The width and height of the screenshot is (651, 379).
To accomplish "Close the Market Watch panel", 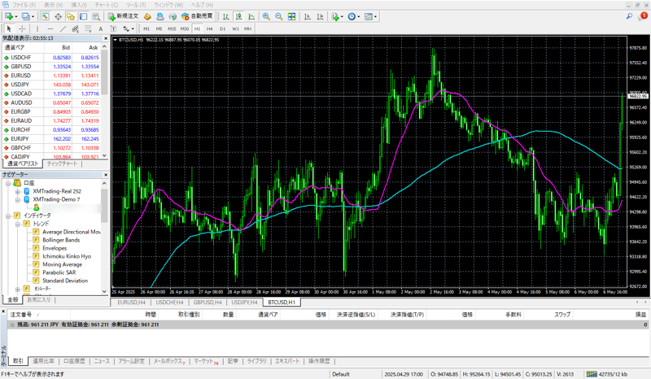I will (106, 38).
